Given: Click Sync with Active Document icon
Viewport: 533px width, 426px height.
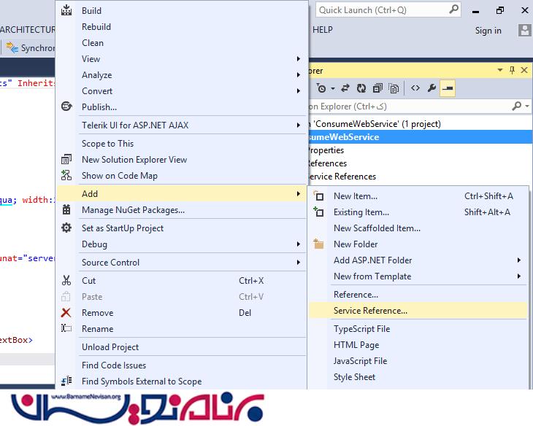Looking at the screenshot, I should (345, 88).
